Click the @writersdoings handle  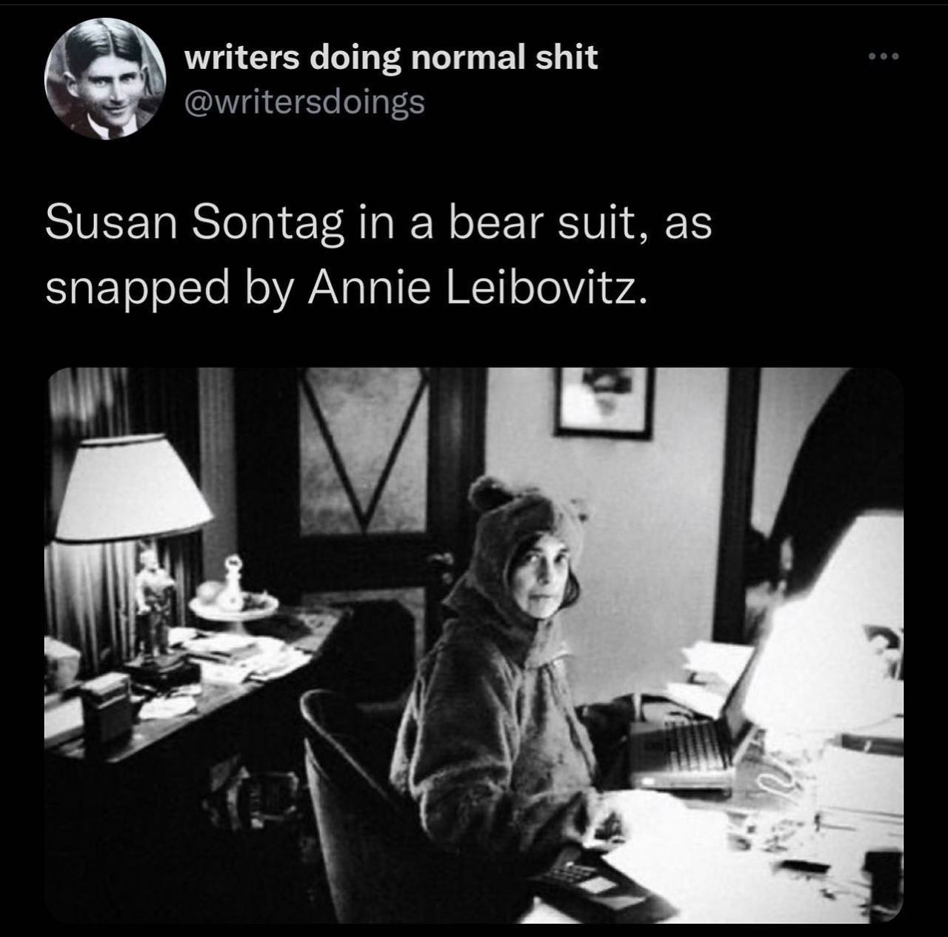[304, 102]
